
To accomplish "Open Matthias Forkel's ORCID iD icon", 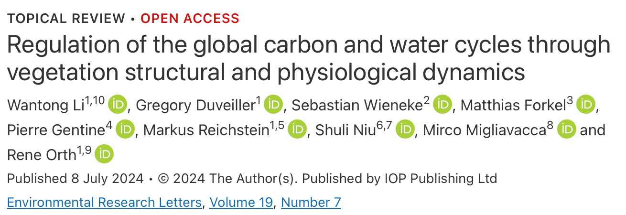I will 585,105.
